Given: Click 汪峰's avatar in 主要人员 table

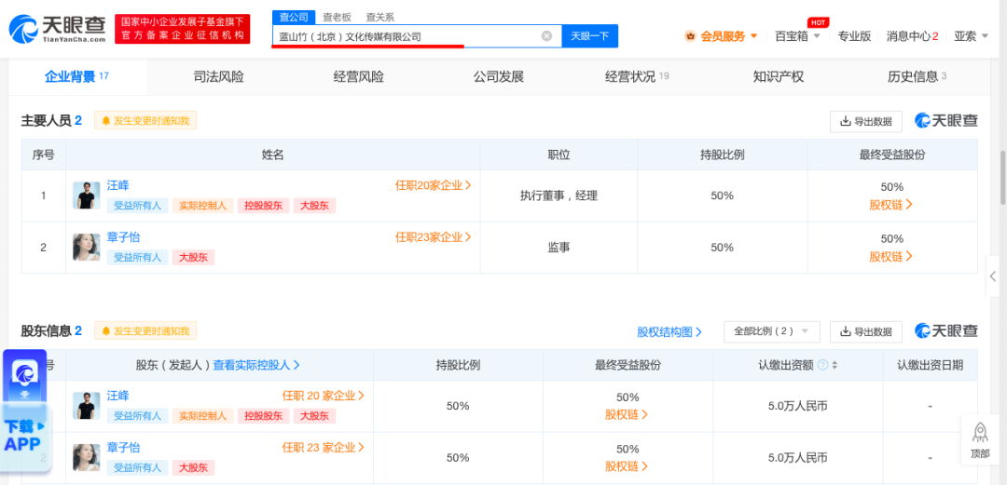Looking at the screenshot, I should pyautogui.click(x=86, y=195).
